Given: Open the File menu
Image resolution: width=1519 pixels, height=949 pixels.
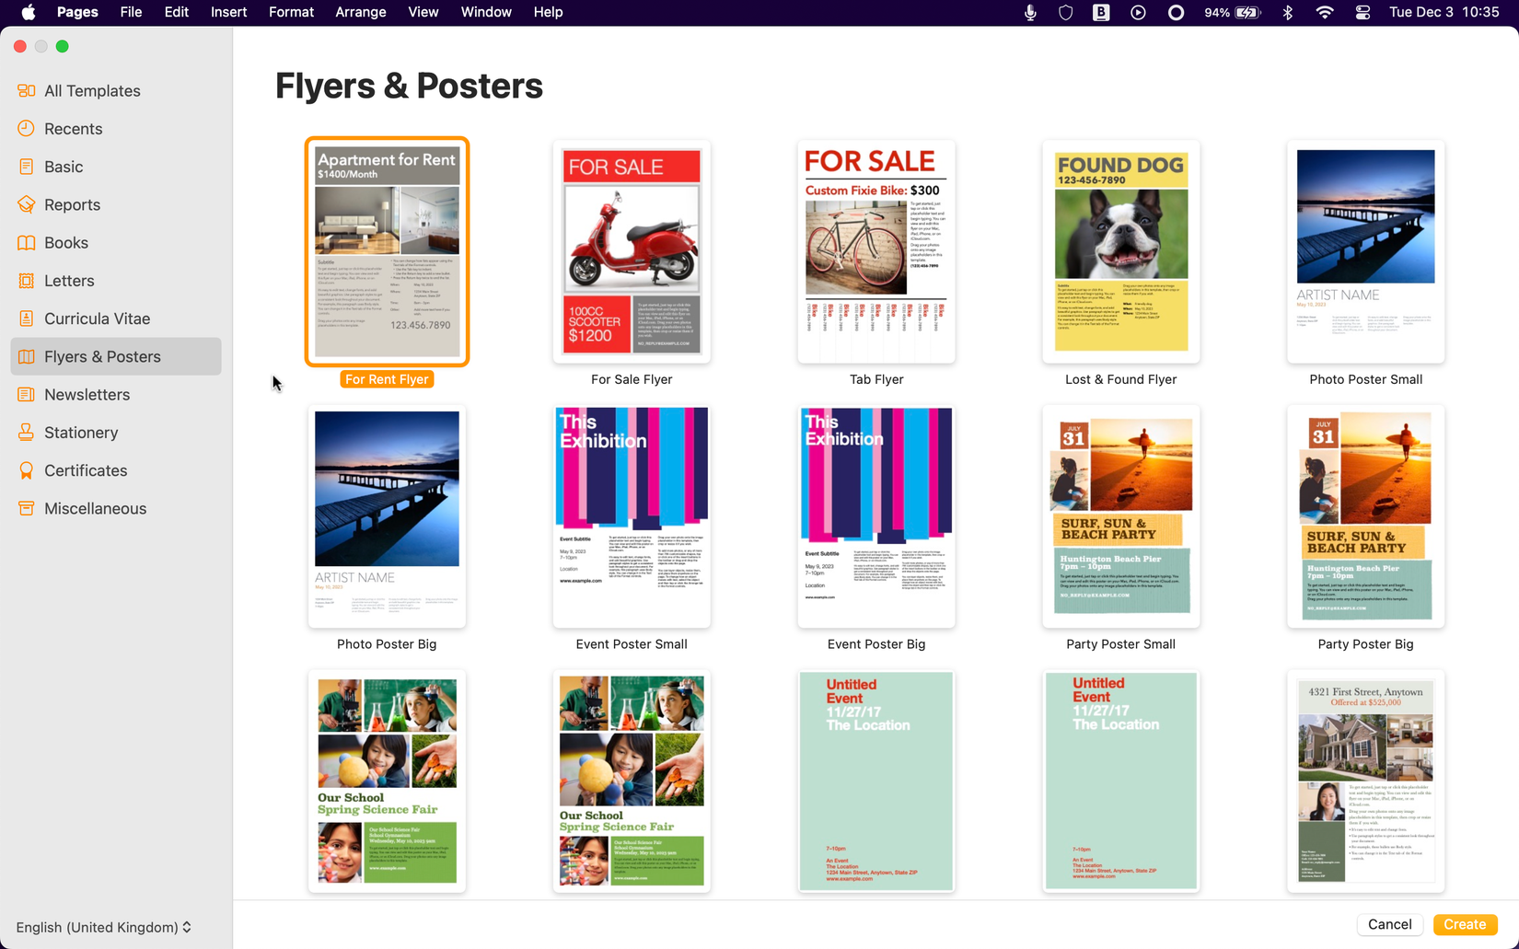Looking at the screenshot, I should [x=131, y=12].
